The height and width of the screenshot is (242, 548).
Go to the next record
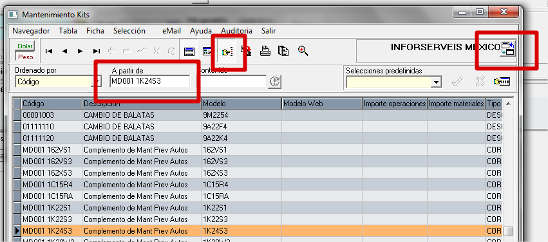[x=80, y=51]
